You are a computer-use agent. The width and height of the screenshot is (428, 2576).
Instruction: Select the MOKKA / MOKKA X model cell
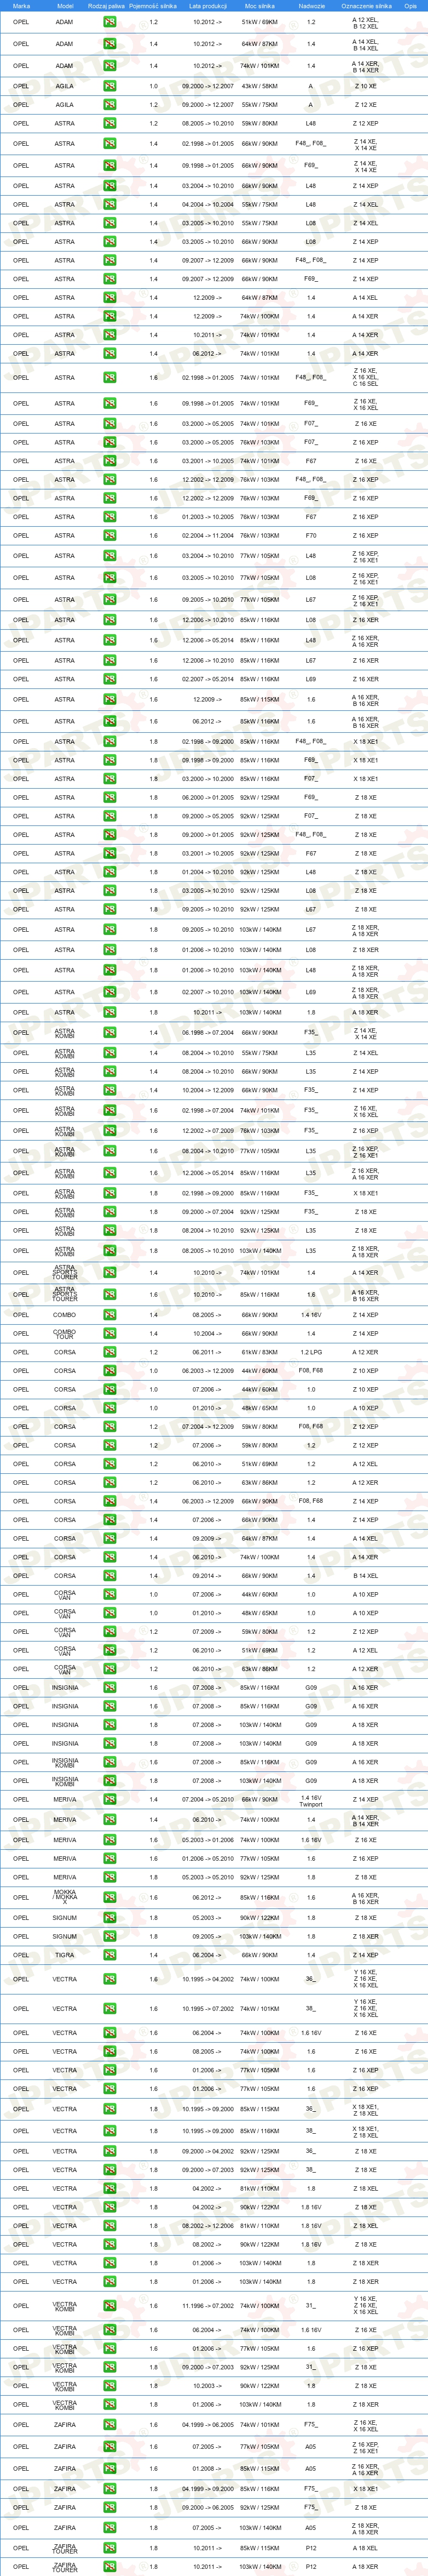65,1897
